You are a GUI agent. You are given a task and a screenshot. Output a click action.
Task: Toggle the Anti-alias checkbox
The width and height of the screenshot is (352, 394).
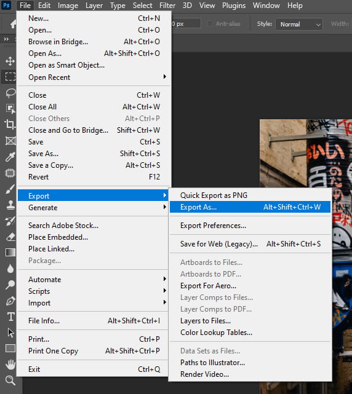point(209,23)
